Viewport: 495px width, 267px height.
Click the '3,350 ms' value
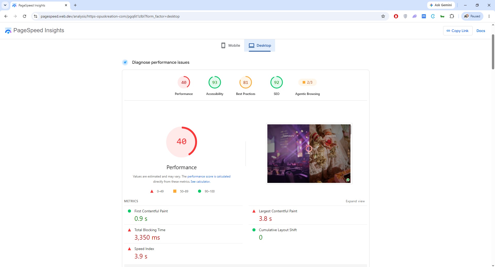click(147, 237)
